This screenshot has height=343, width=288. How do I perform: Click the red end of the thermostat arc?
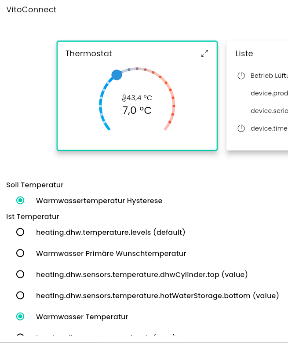pyautogui.click(x=166, y=128)
